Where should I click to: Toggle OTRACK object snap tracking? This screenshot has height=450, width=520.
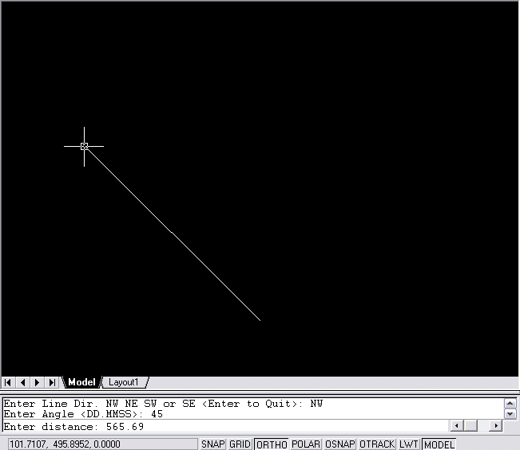(376, 444)
